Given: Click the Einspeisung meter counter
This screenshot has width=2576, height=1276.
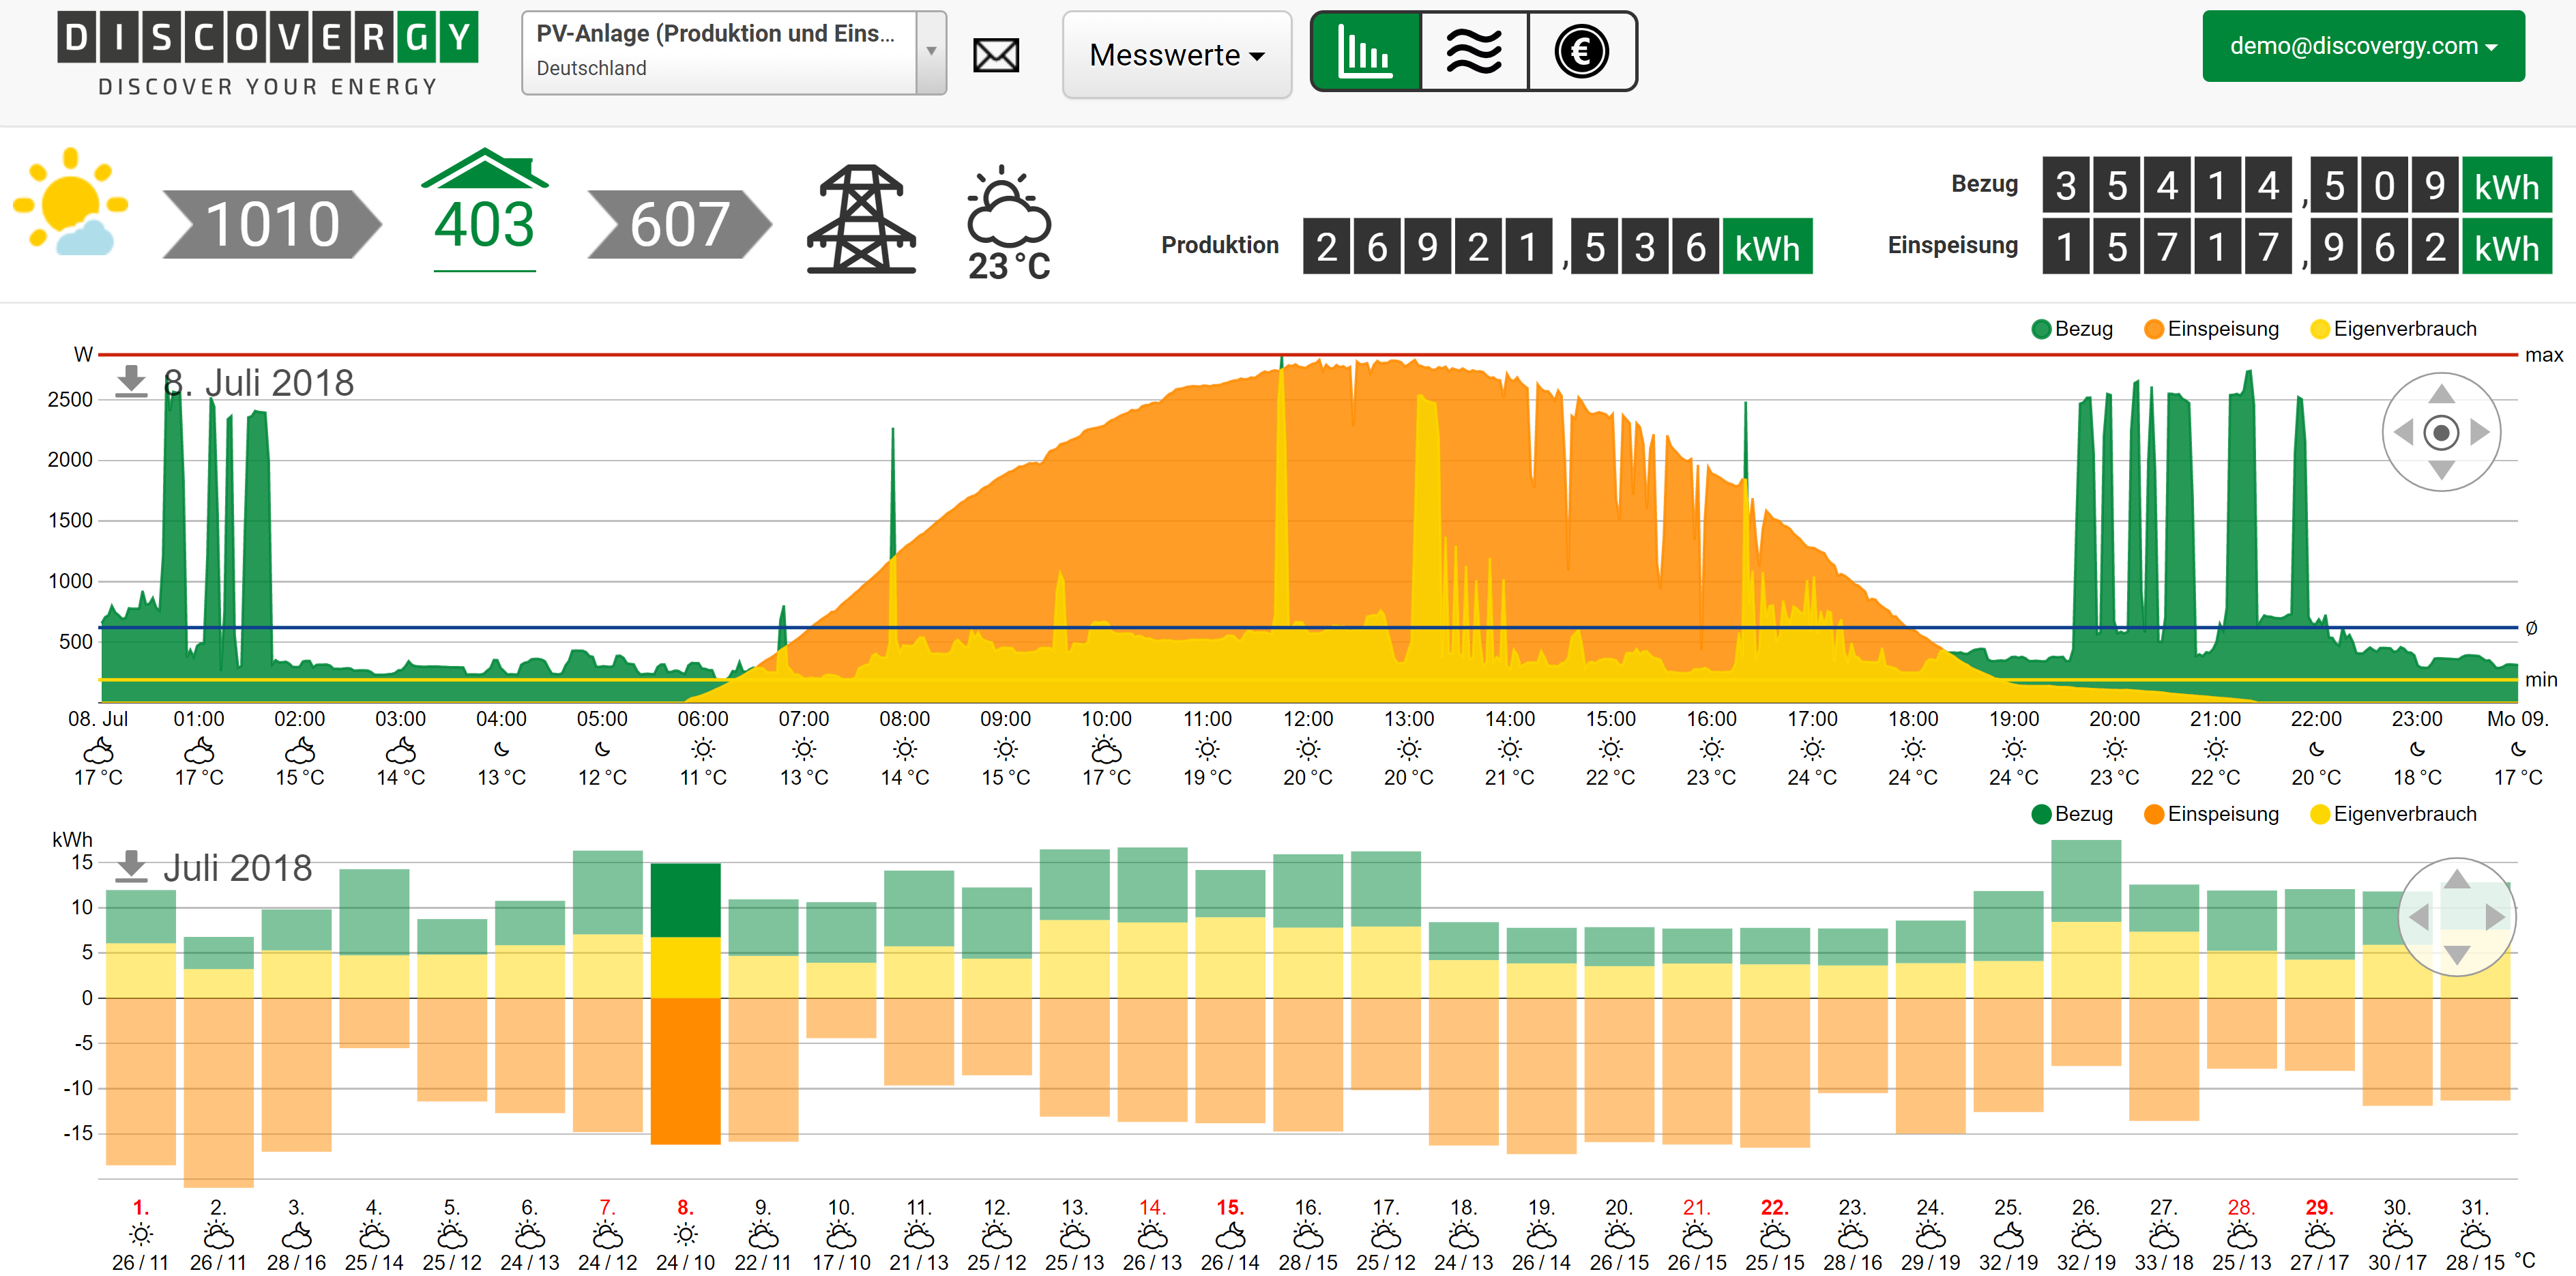Looking at the screenshot, I should [2297, 246].
